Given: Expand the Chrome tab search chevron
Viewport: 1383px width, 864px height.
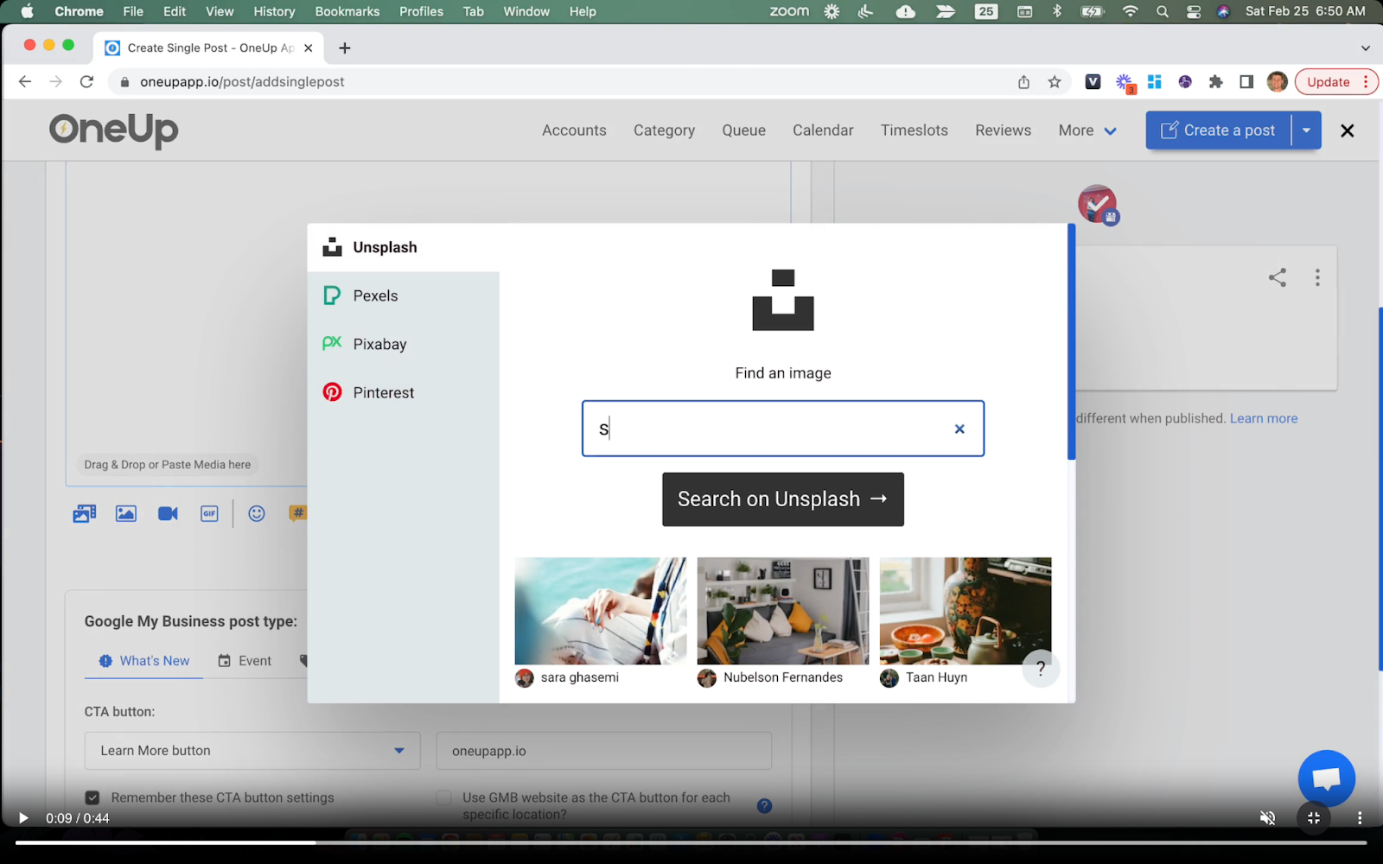Looking at the screenshot, I should point(1366,48).
